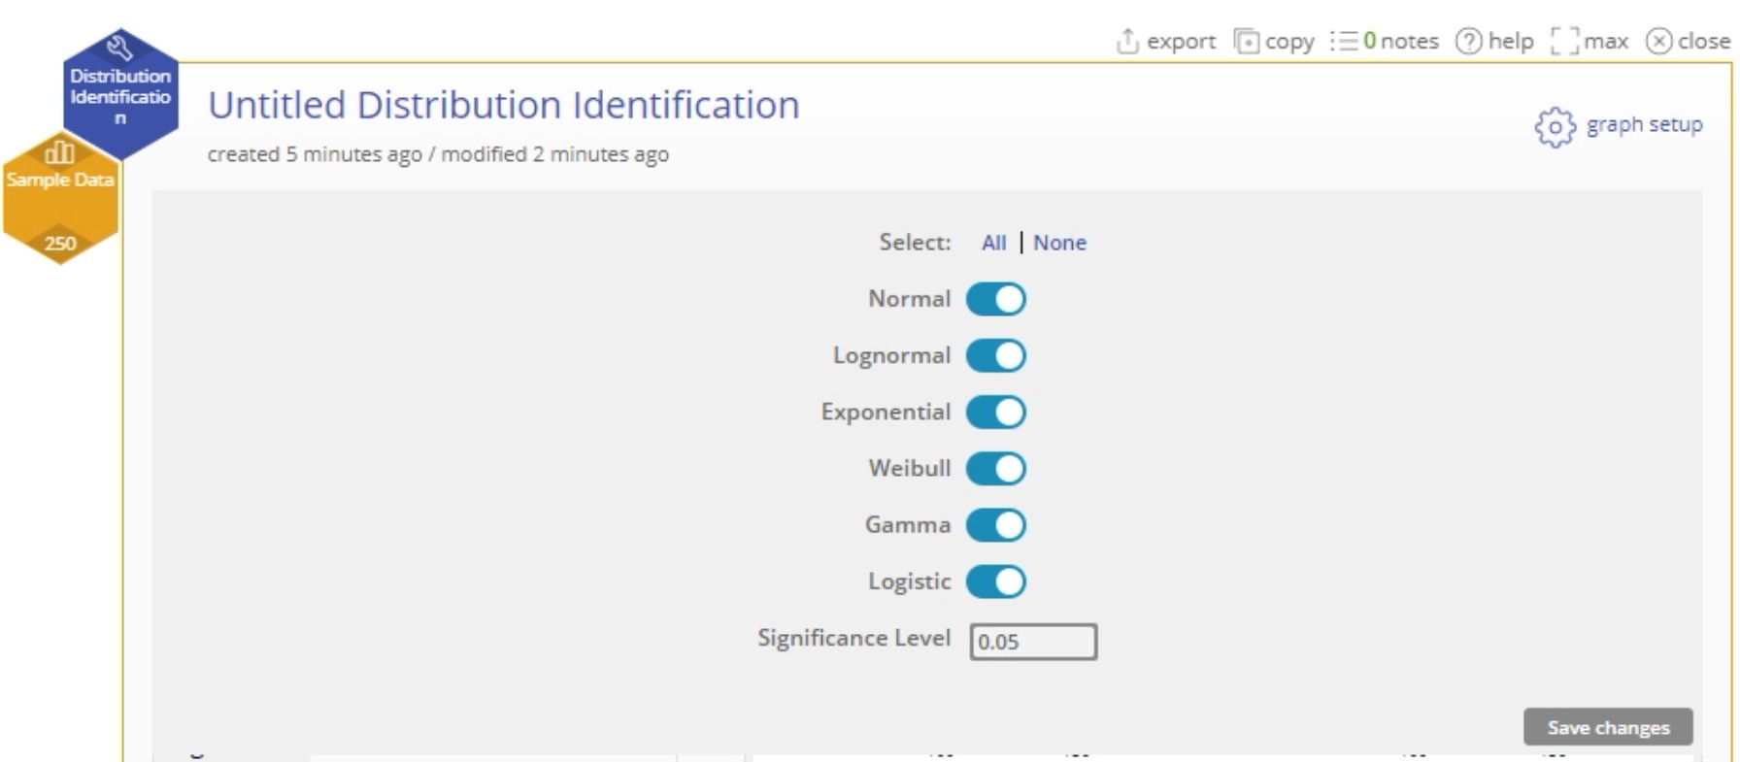
Task: Toggle the Normal distribution switch
Action: pos(996,299)
